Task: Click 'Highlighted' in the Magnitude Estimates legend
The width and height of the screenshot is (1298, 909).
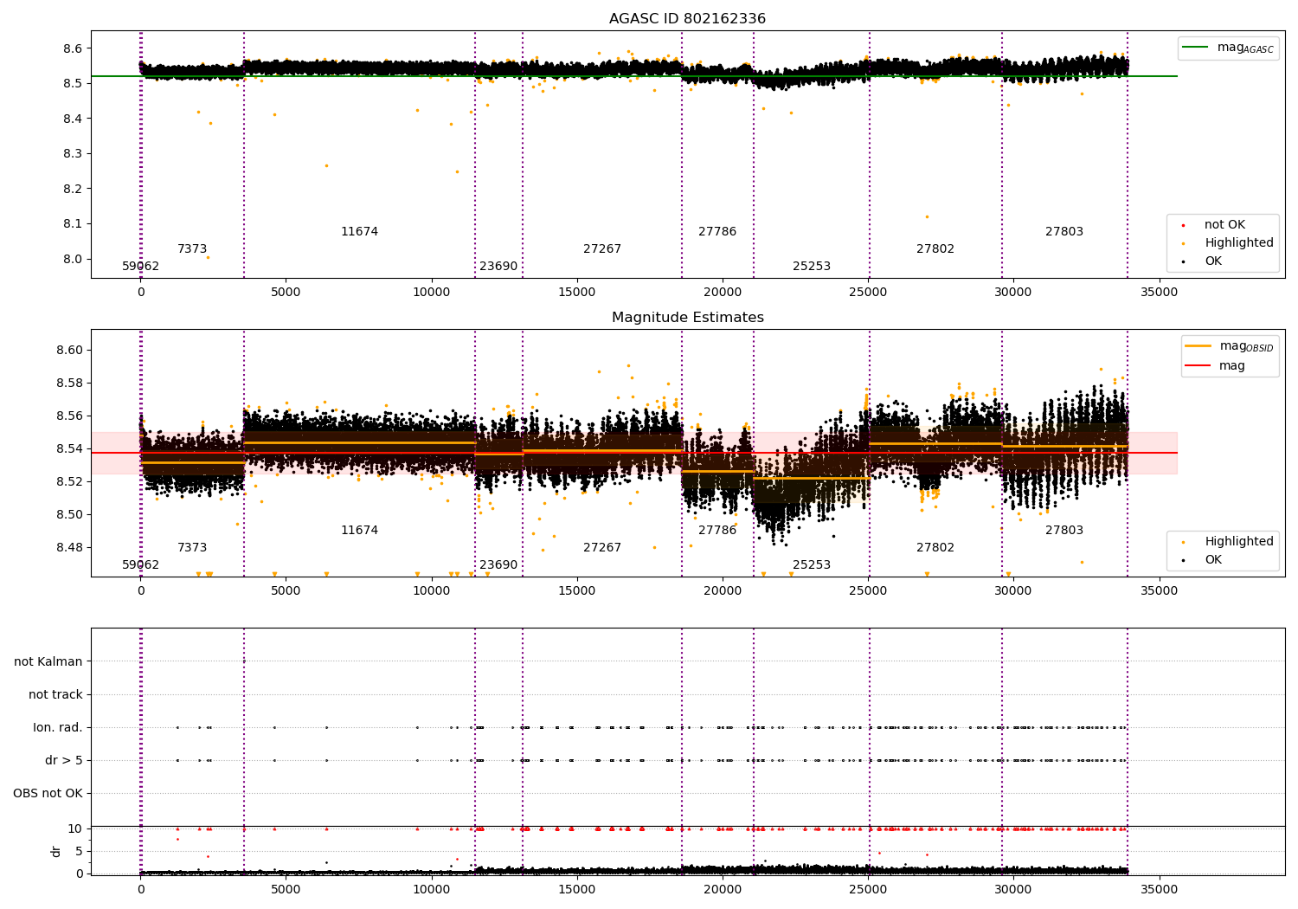Action: pos(1229,542)
